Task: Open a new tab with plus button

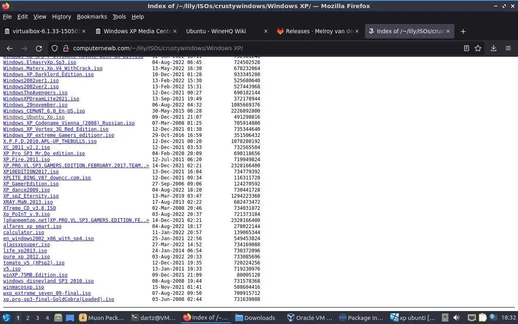Action: 463,31
